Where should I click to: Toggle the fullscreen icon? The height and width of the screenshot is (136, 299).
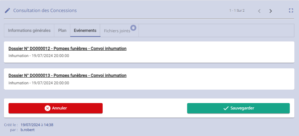coord(291,11)
